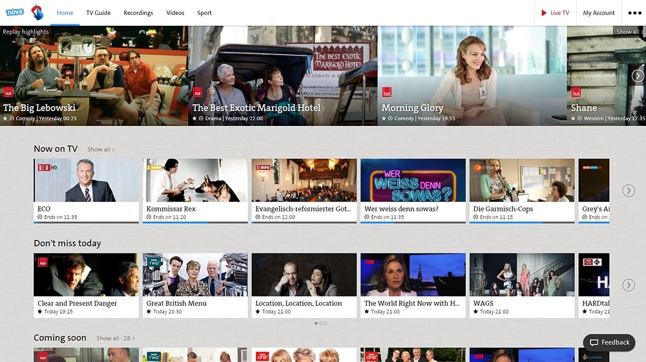This screenshot has width=646, height=362.
Task: Click channel logo on Marigold Hotel tile
Action: tap(197, 92)
